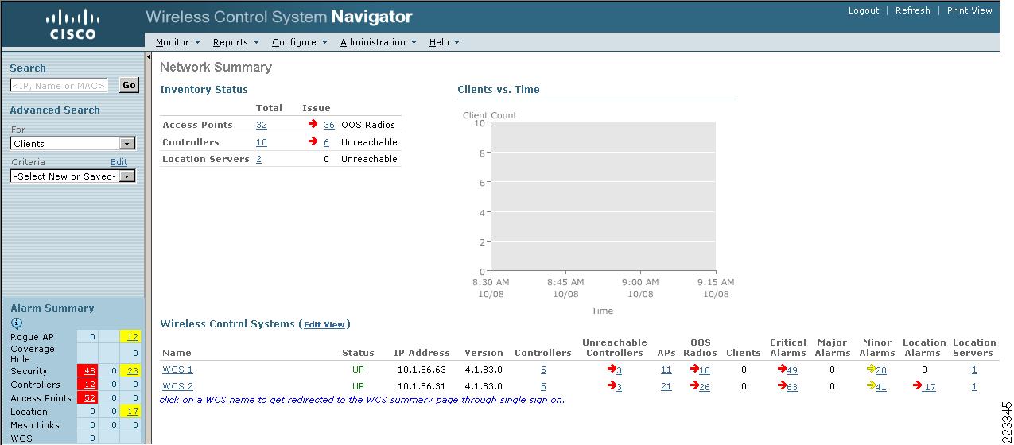Open Location Servers total 2 link
Image resolution: width=1014 pixels, height=445 pixels.
(x=258, y=160)
